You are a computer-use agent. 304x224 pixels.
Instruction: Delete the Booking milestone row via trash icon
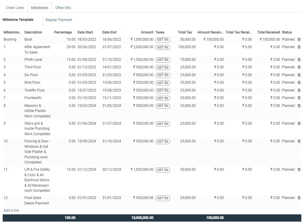[299, 39]
